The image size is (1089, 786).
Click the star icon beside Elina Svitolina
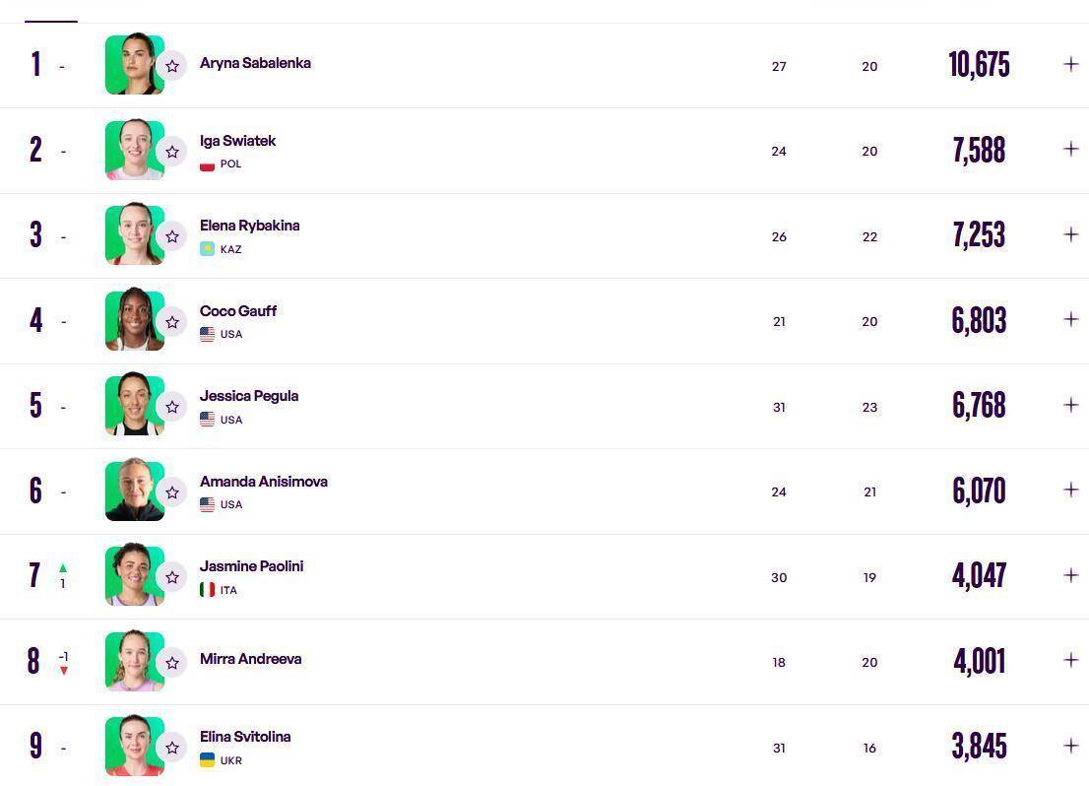tap(172, 748)
